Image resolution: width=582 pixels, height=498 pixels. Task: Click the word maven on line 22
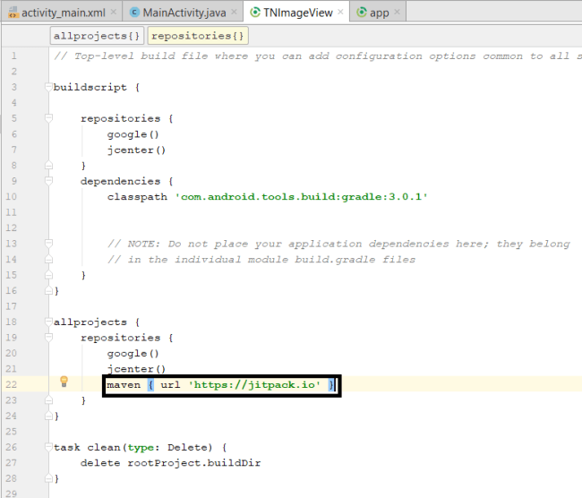(124, 385)
